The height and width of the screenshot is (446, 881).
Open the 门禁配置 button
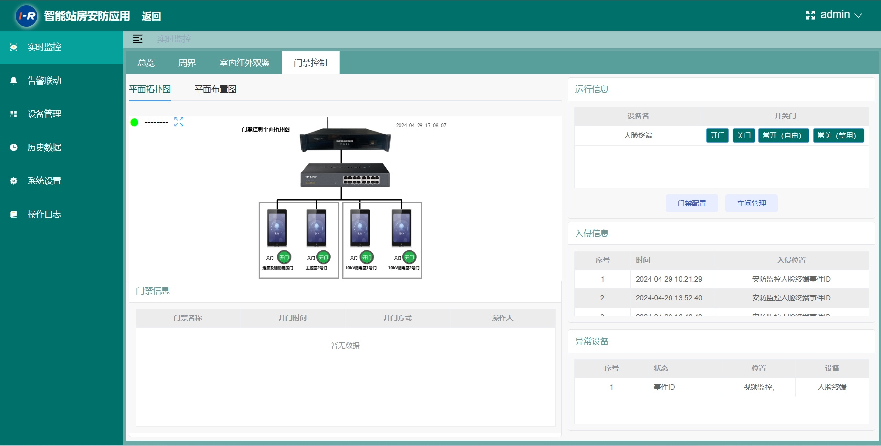[692, 203]
